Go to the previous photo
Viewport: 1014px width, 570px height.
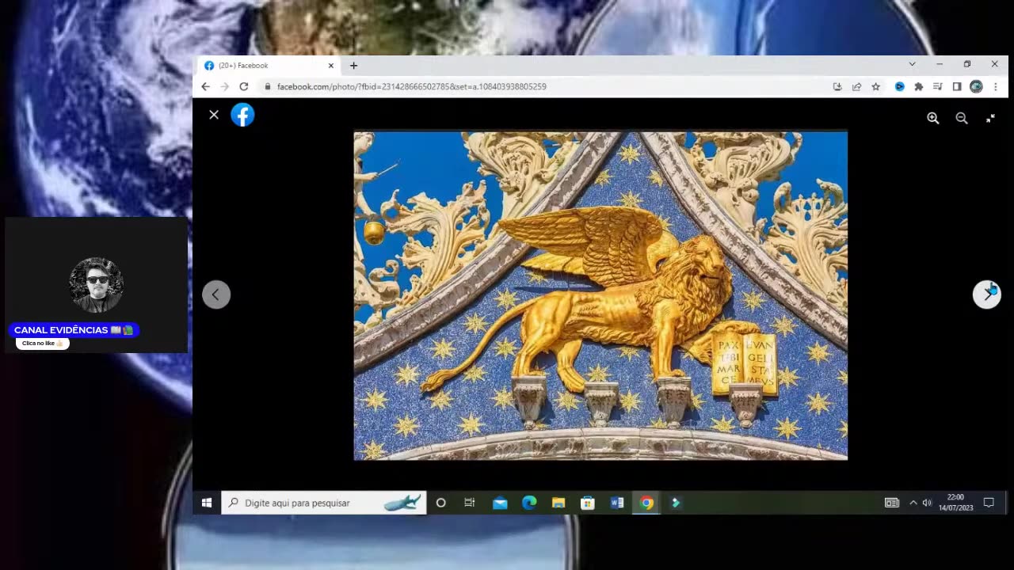(216, 294)
